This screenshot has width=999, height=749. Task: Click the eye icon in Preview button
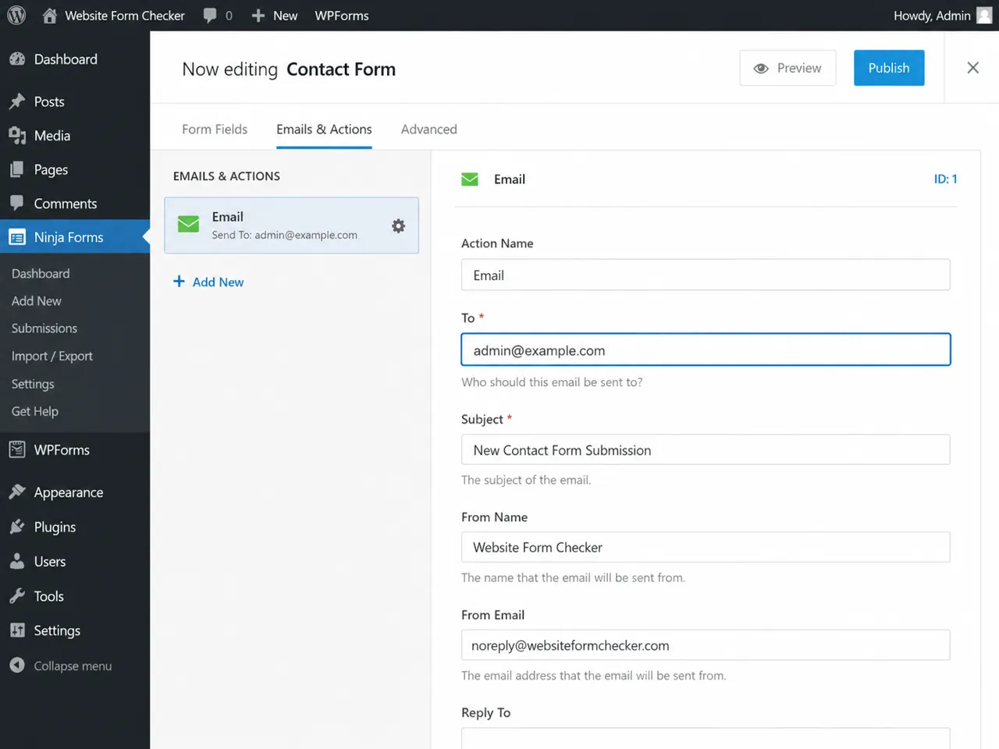click(x=761, y=69)
